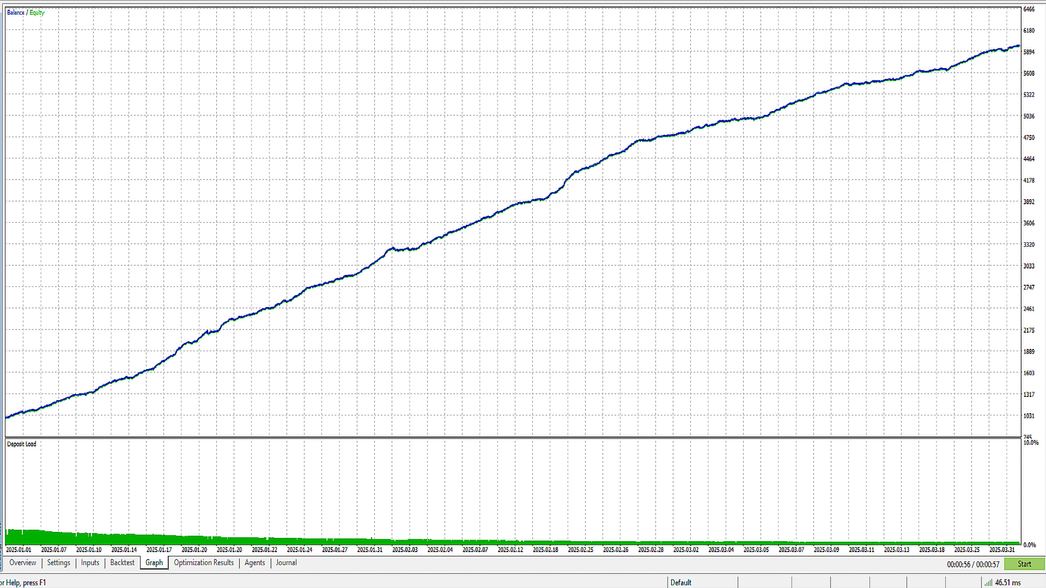Click the 46.51 ms ping value
Screen dimensions: 1046x588
[1008, 583]
